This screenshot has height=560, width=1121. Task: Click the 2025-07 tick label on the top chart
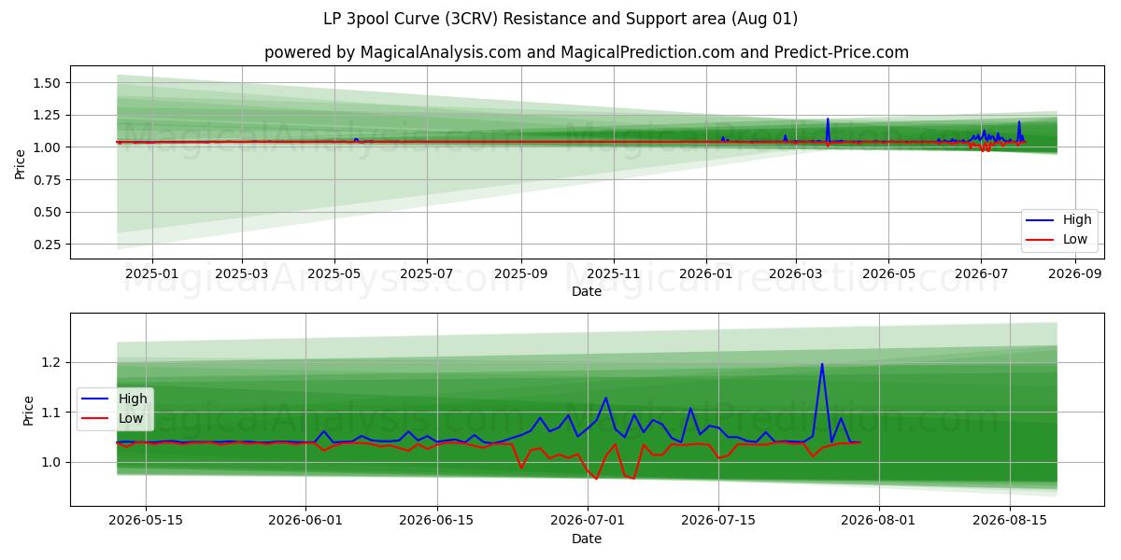point(427,273)
